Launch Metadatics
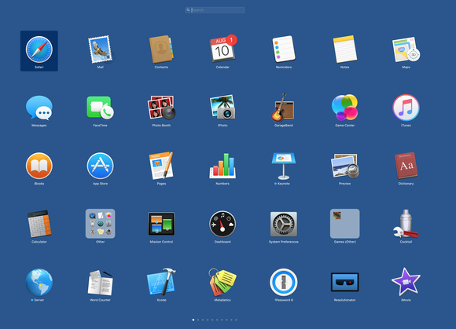Viewport: 456px width, 329px height. tap(222, 282)
